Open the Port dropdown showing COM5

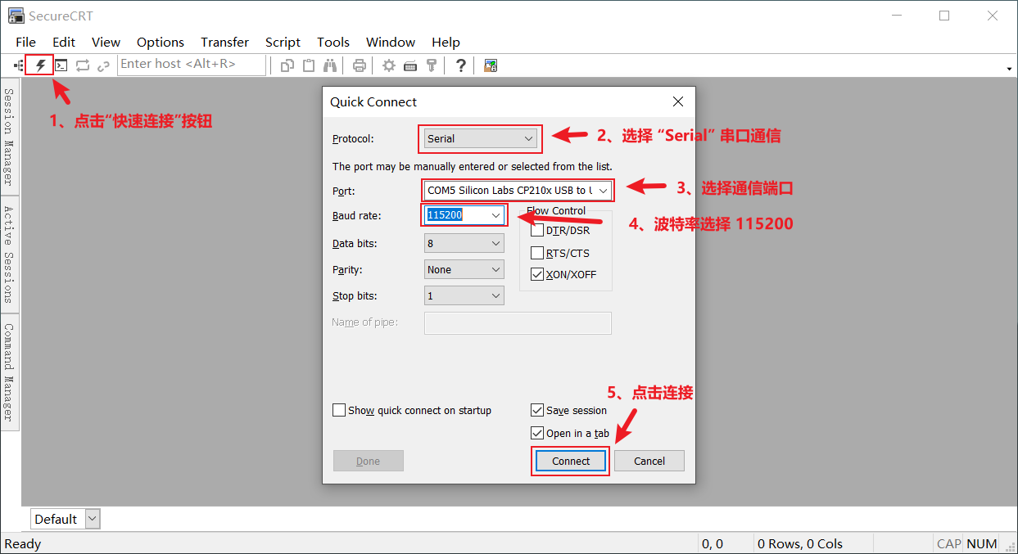[518, 190]
